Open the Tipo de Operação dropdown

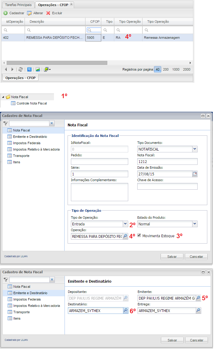click(125, 224)
